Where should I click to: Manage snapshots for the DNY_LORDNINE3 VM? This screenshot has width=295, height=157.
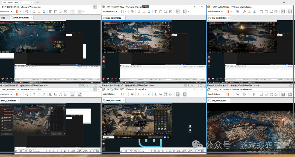click(254, 12)
